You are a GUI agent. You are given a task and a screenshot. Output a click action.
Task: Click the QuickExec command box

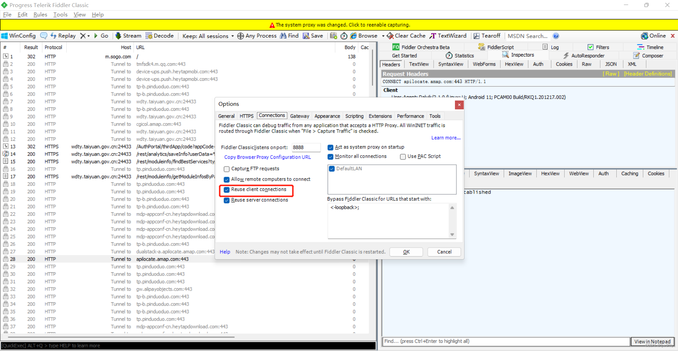point(188,346)
